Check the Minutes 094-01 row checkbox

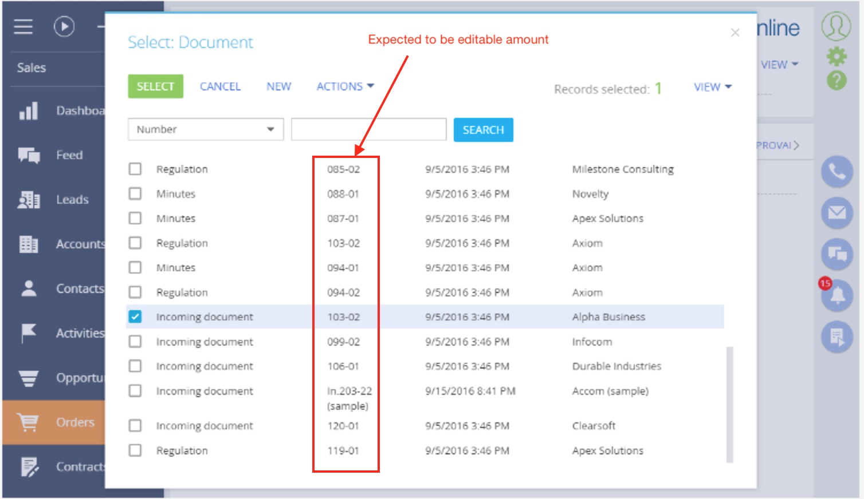pyautogui.click(x=135, y=267)
